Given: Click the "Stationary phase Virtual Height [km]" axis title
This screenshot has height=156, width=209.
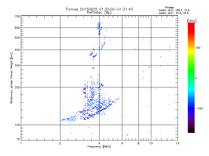Looking at the screenshot, I should [11, 78].
